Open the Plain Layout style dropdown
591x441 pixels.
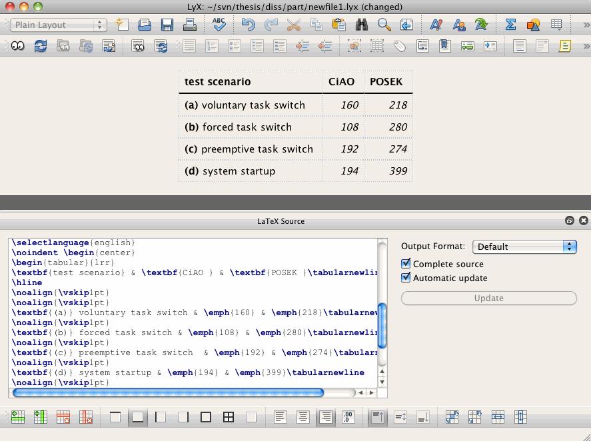pyautogui.click(x=59, y=25)
